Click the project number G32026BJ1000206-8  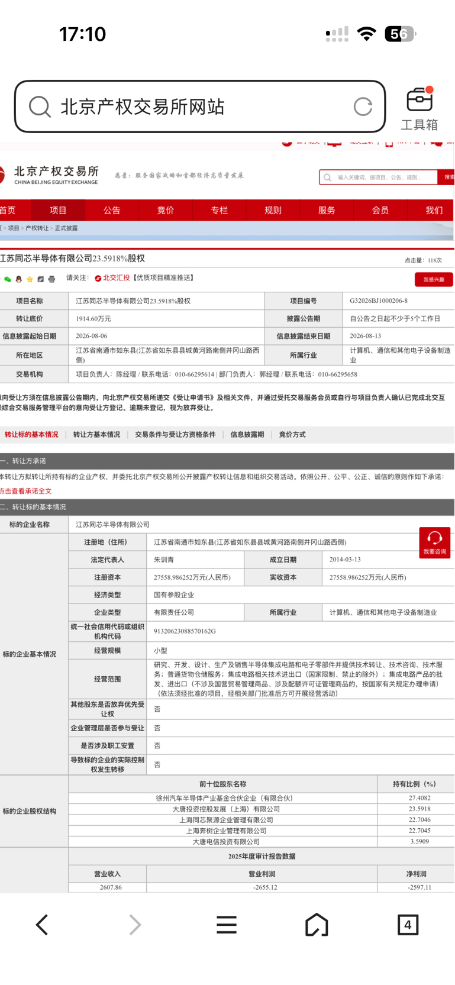tap(379, 301)
